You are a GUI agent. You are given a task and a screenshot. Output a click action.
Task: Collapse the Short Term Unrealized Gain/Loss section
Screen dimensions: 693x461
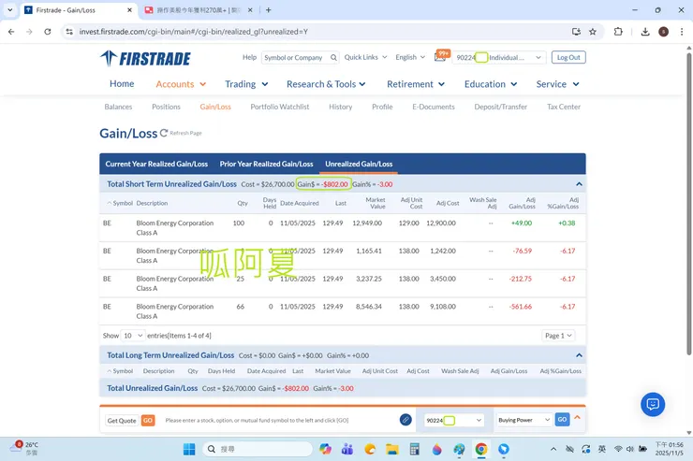tap(579, 184)
